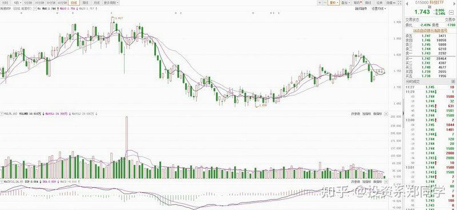Switch to 日线 tab
The image size is (457, 210).
tap(74, 3)
